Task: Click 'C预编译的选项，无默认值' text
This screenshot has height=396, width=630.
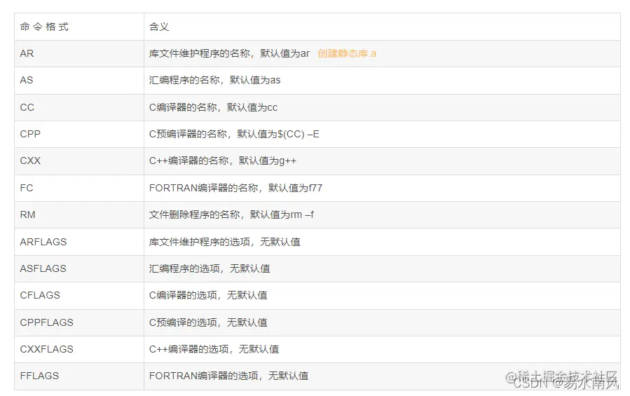Action: pyautogui.click(x=208, y=322)
